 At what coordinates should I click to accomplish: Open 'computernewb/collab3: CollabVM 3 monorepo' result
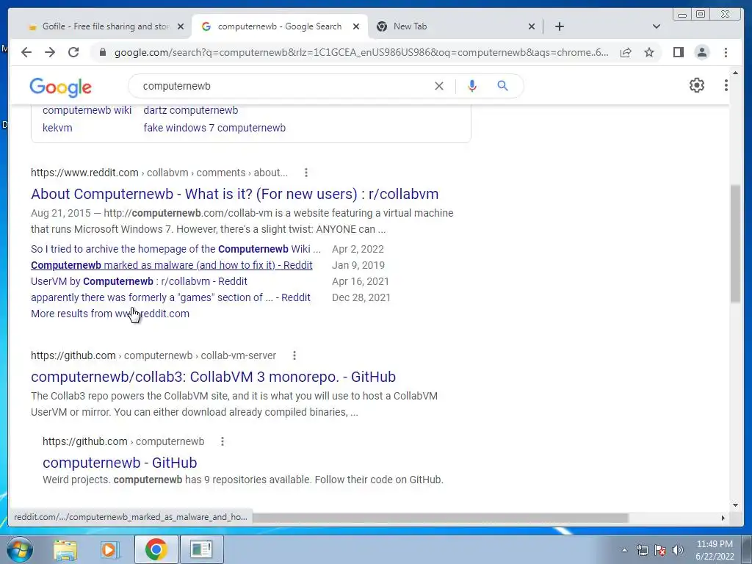pyautogui.click(x=213, y=377)
